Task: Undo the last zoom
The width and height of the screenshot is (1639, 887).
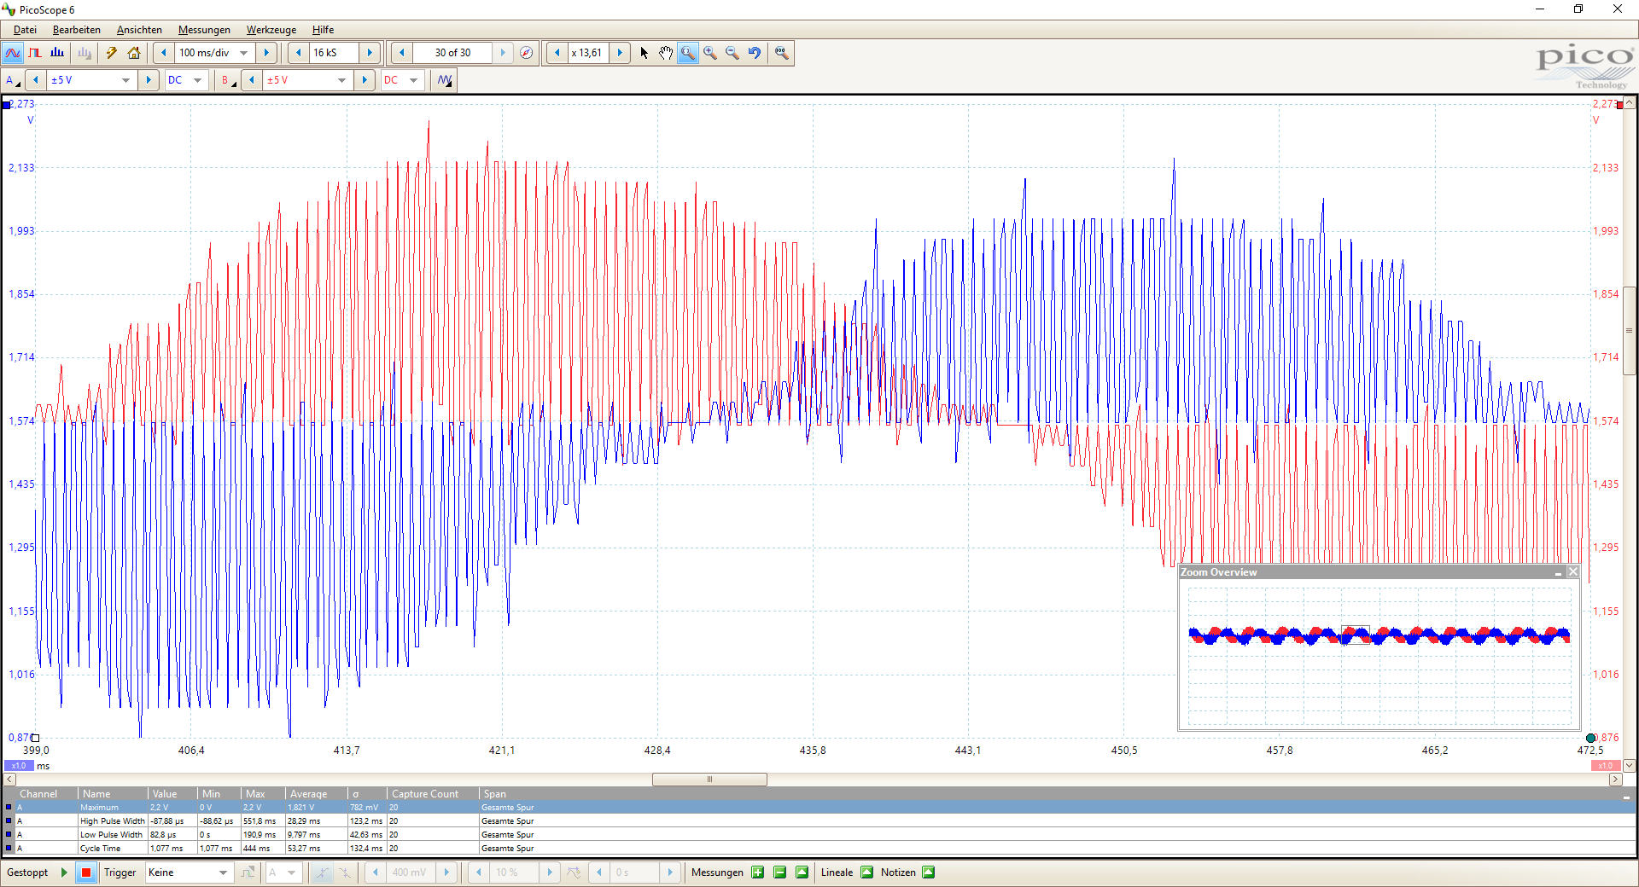Action: [x=755, y=53]
